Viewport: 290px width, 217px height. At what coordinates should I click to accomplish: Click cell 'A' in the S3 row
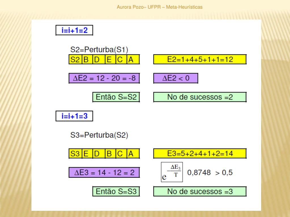click(133, 153)
